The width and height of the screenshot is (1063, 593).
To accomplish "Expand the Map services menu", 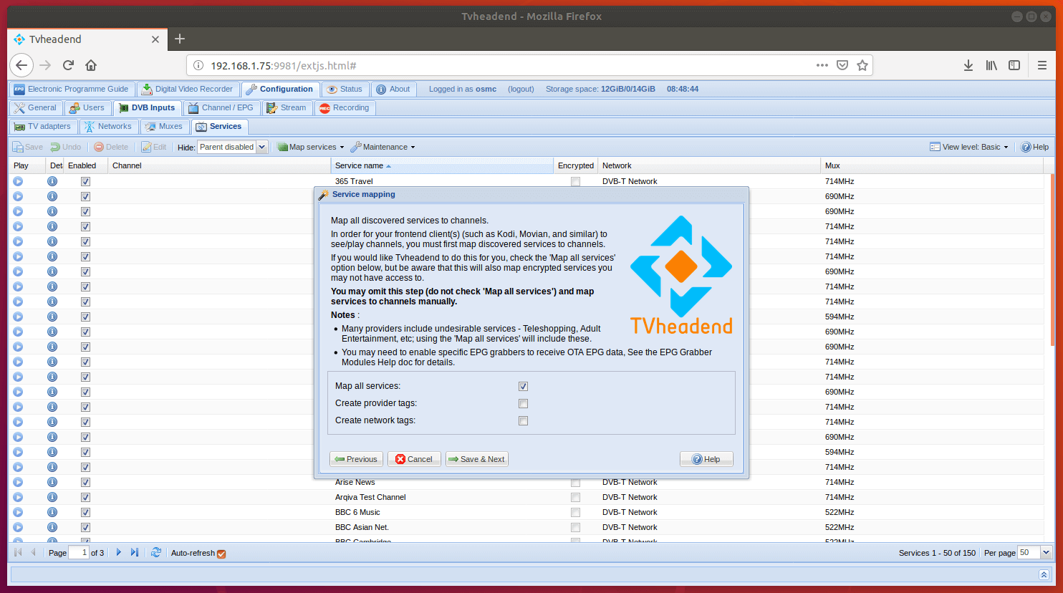I will click(x=311, y=147).
